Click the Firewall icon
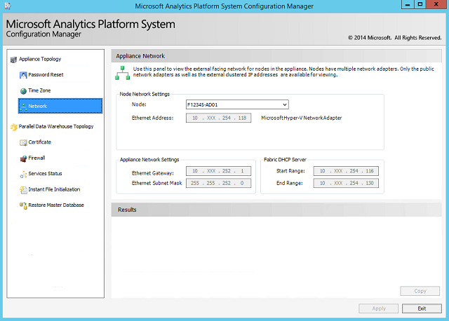 pyautogui.click(x=23, y=158)
